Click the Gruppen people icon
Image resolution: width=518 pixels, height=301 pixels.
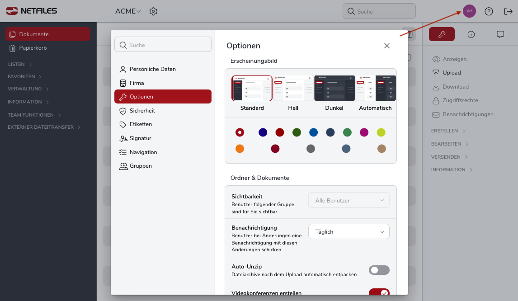pyautogui.click(x=123, y=166)
